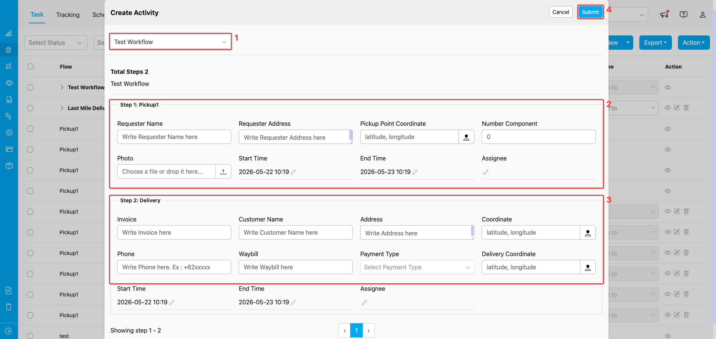
Task: Open the settings gear sidebar icon
Action: [9, 133]
